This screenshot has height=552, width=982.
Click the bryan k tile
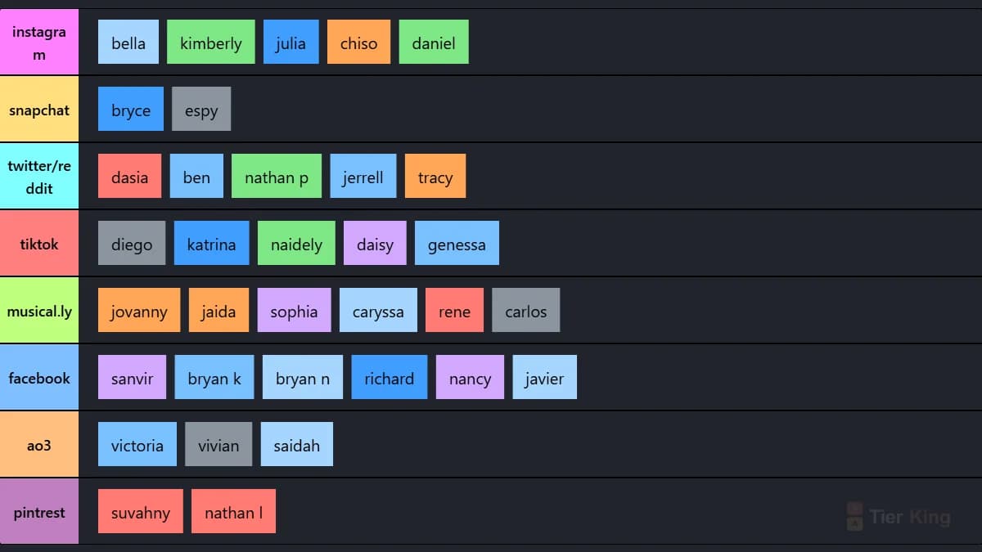tap(214, 378)
